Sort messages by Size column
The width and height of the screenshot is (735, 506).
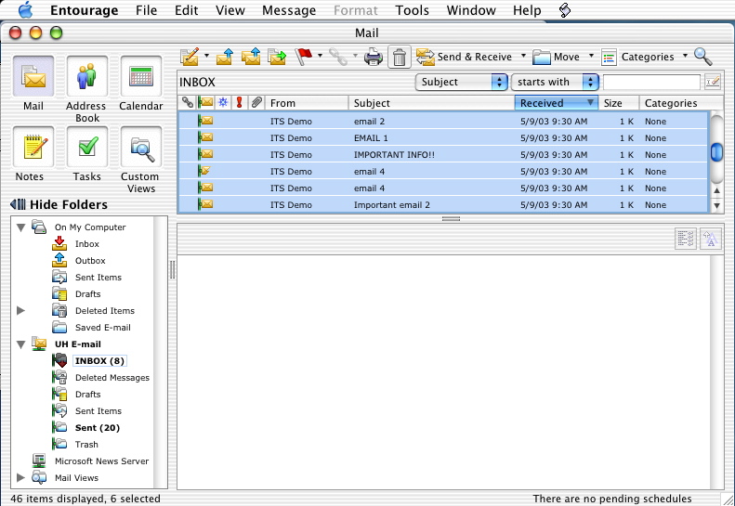[x=619, y=103]
